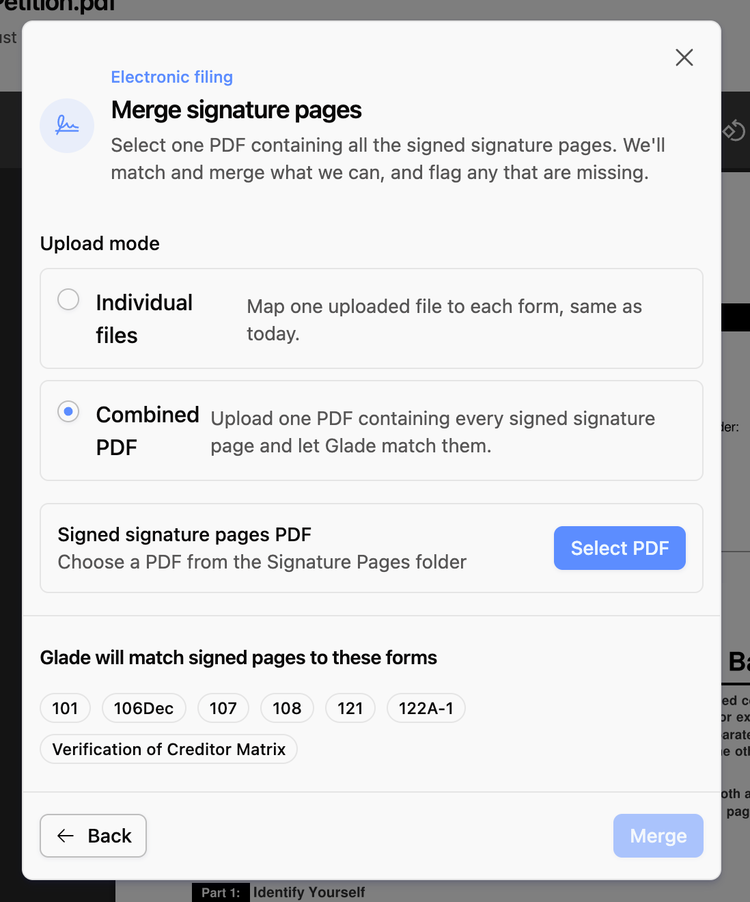750x902 pixels.
Task: Click the Verification of Creditor Matrix chip
Action: tap(169, 749)
